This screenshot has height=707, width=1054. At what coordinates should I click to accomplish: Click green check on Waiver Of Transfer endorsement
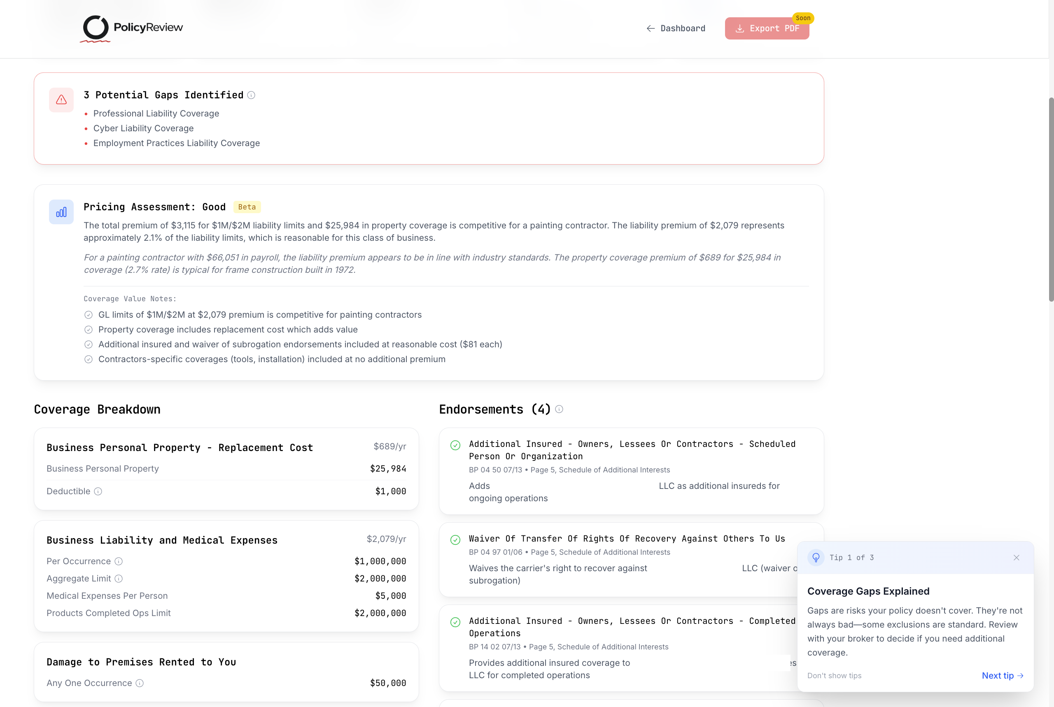point(455,540)
